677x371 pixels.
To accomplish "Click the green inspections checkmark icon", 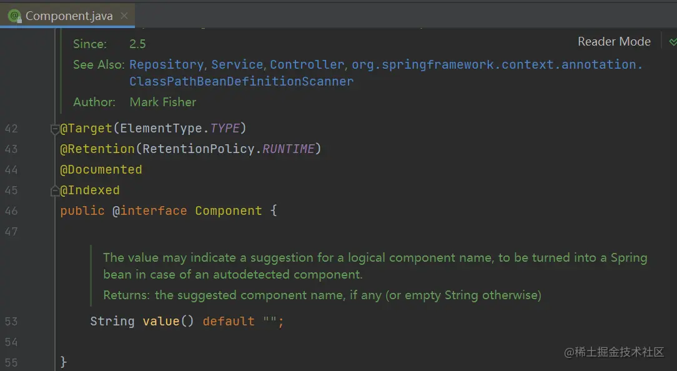I will coord(672,42).
